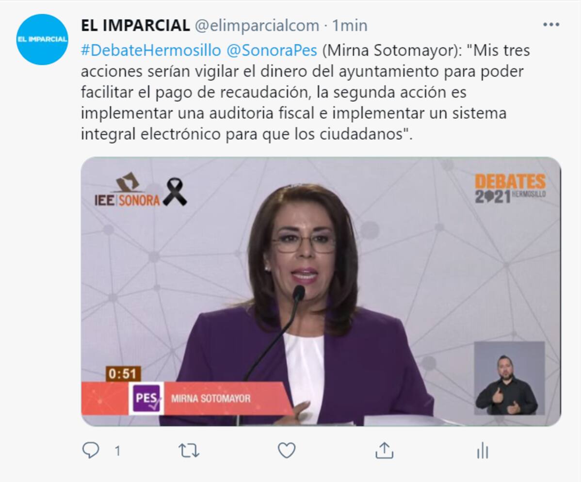
Task: Visit the @SonoraPes mention link
Action: click(x=272, y=50)
